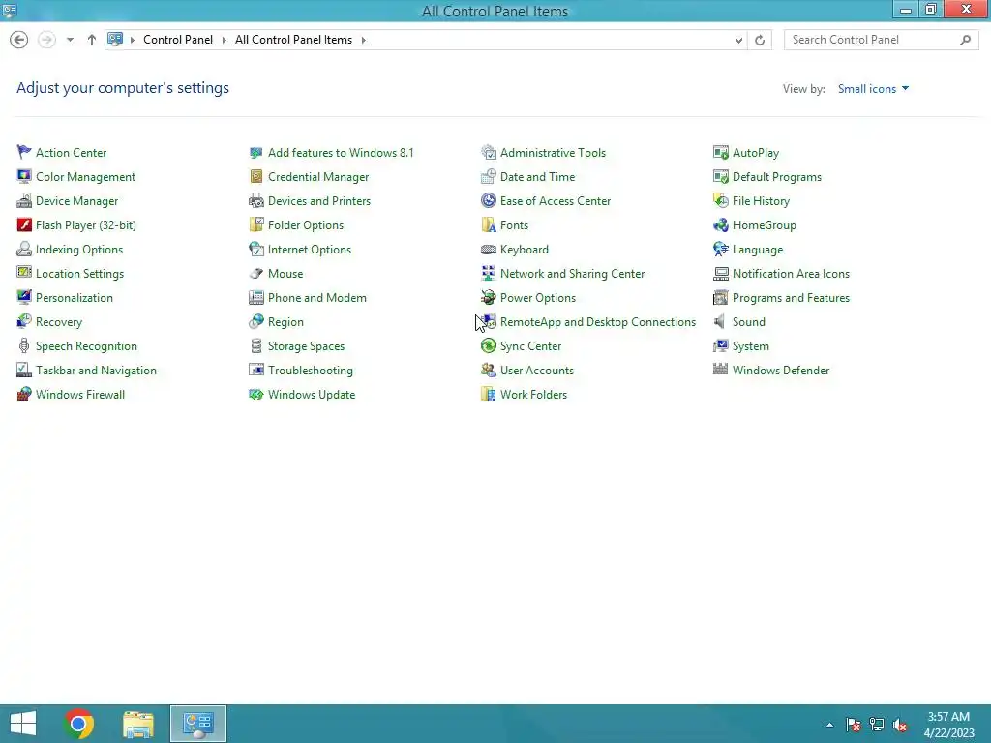Expand the chevron after All Control Panel Items
The height and width of the screenshot is (743, 991).
click(364, 40)
